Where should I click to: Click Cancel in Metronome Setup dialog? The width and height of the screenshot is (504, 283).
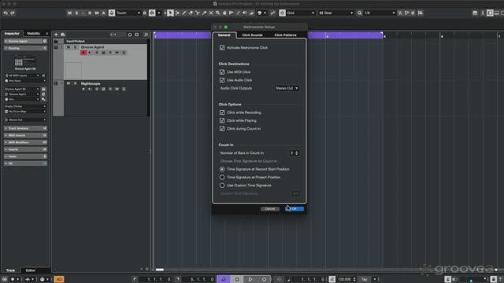[x=269, y=209]
